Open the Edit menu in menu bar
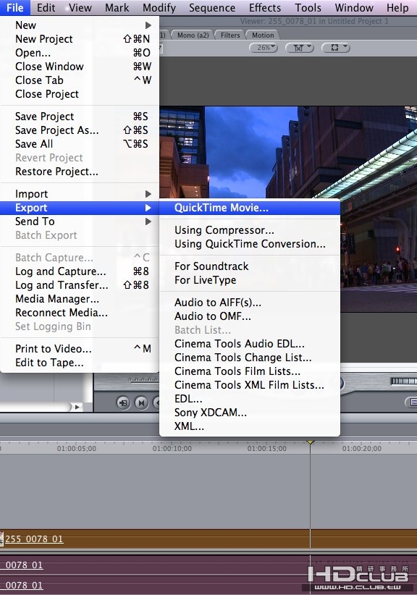 46,7
